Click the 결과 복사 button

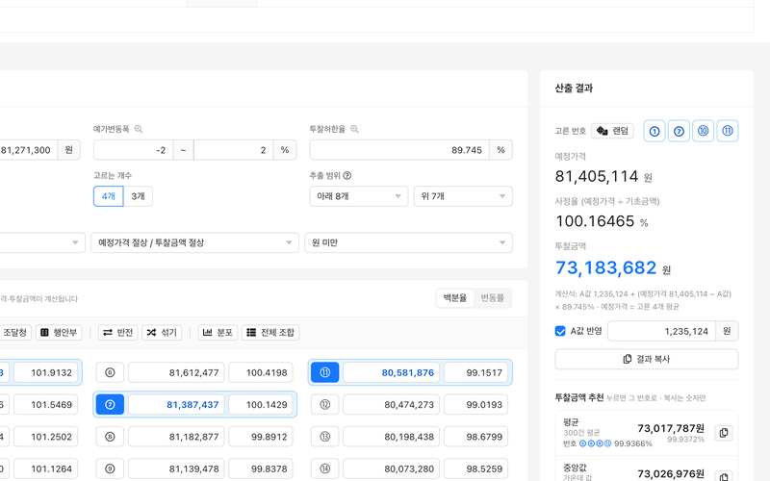pyautogui.click(x=647, y=359)
